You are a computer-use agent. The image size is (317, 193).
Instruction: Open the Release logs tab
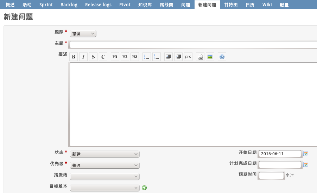point(98,5)
